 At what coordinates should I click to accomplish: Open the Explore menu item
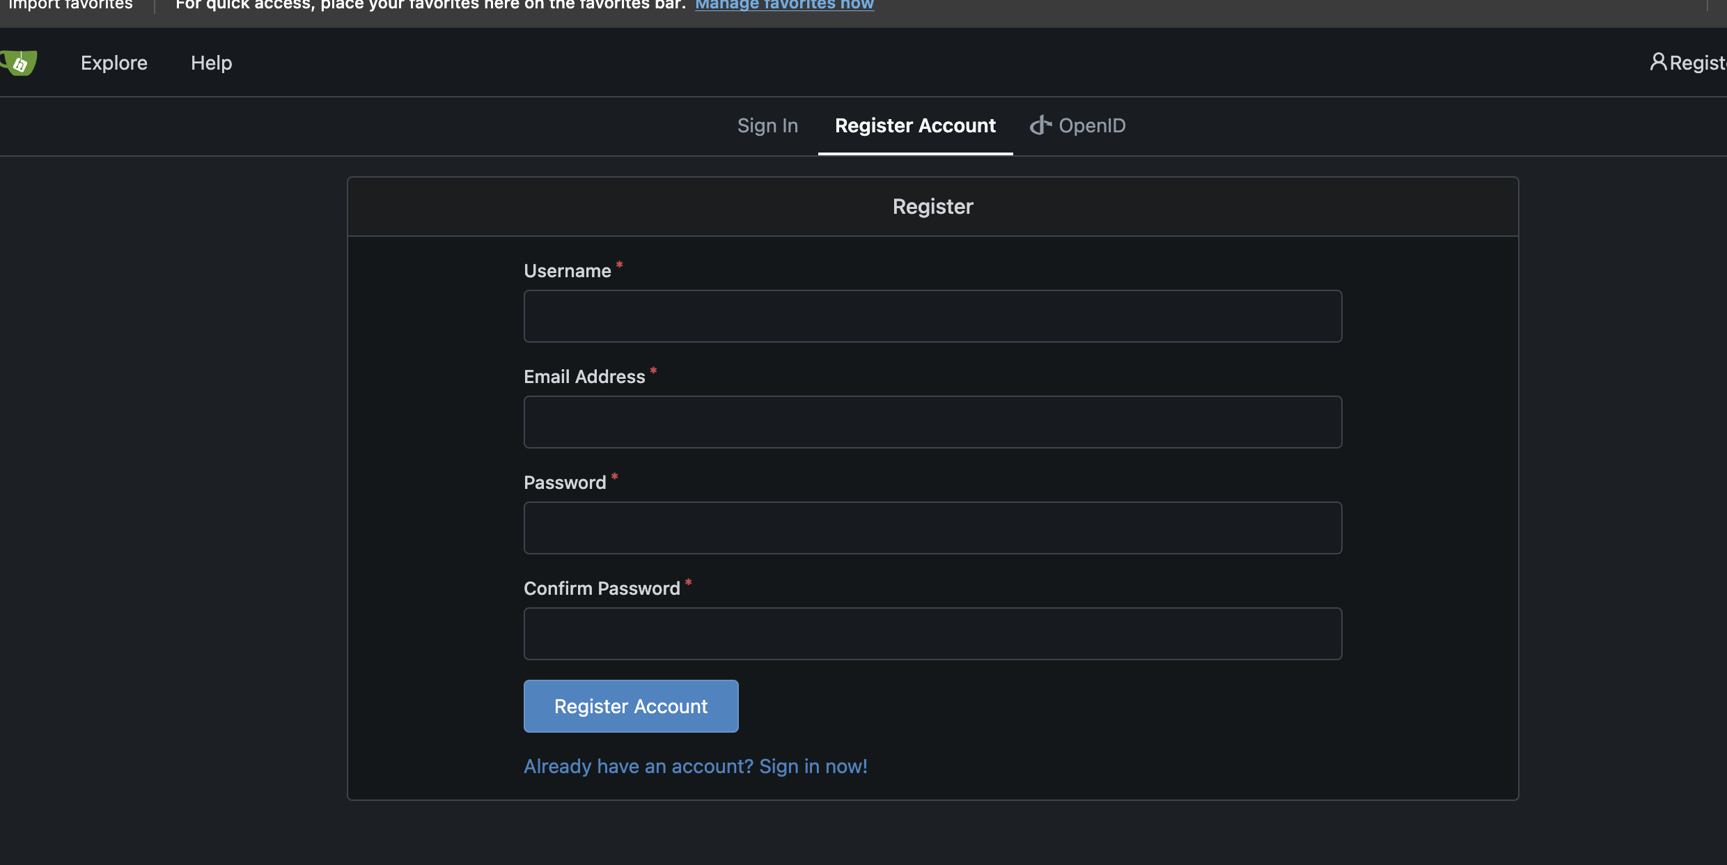114,63
